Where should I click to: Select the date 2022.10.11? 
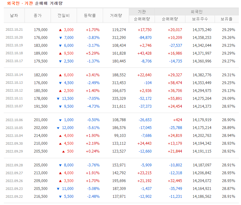click(14, 98)
